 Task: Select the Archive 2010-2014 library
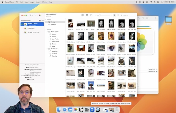(x=32, y=32)
